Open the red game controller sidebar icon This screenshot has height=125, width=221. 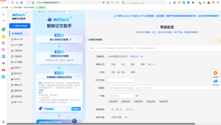tap(4, 70)
